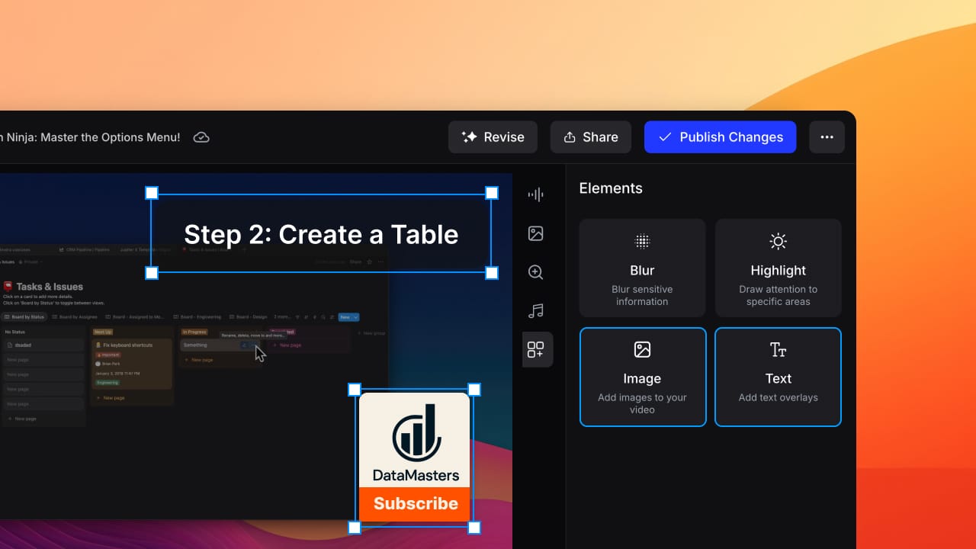Switch to the Board by Status view
The width and height of the screenshot is (976, 549).
[25, 316]
